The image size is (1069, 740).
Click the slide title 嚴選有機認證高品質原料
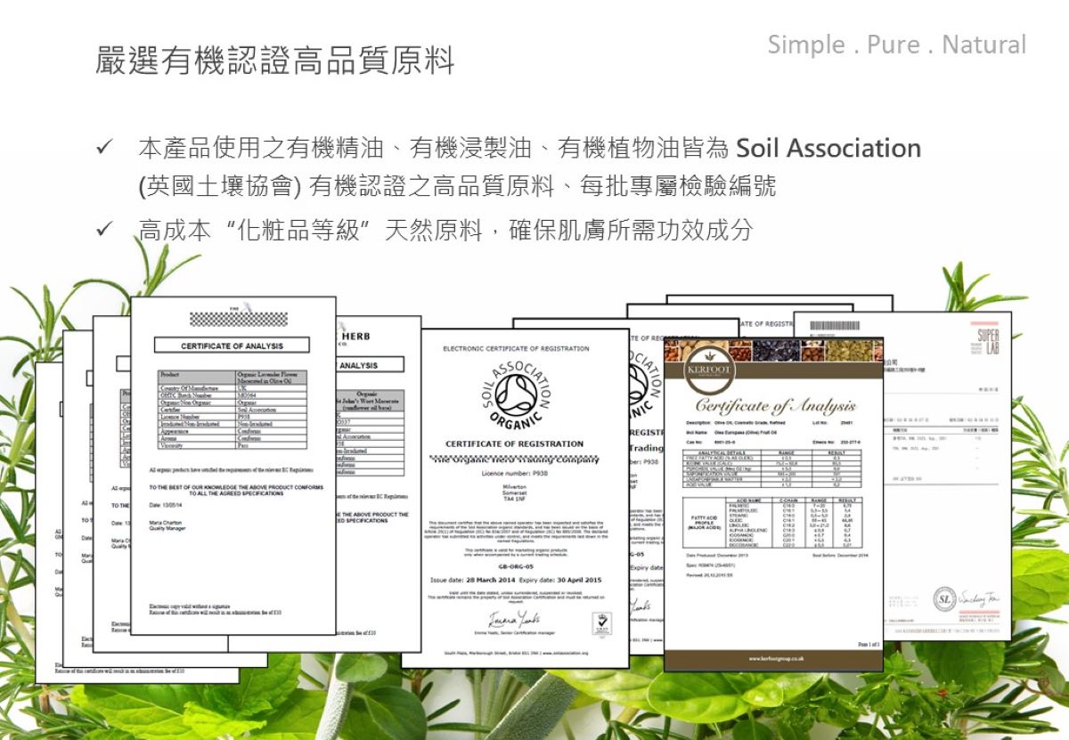[x=274, y=61]
